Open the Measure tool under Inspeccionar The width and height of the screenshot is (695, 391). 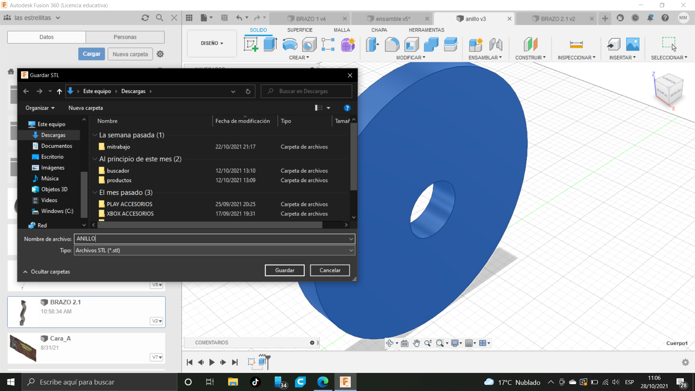click(576, 45)
